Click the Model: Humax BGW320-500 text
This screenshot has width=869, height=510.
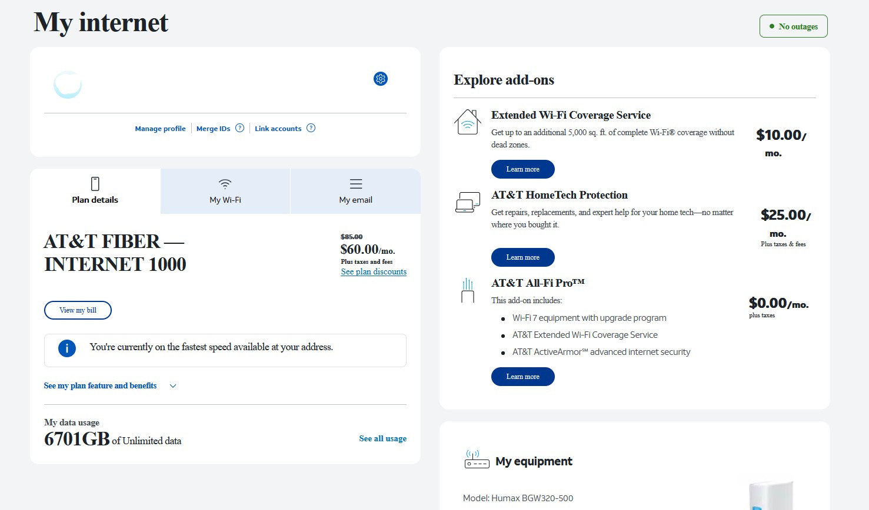tap(518, 498)
